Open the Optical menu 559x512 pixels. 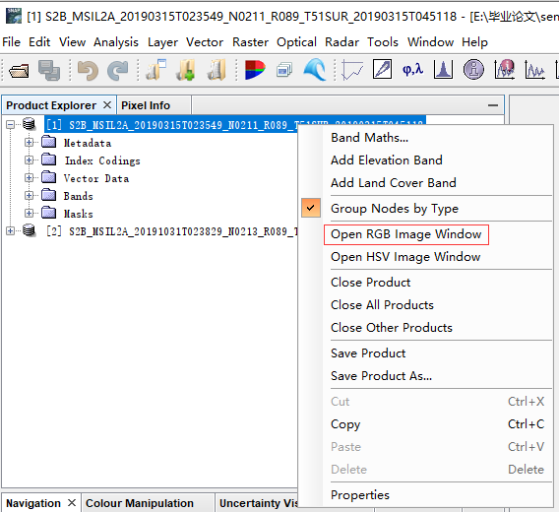click(296, 42)
